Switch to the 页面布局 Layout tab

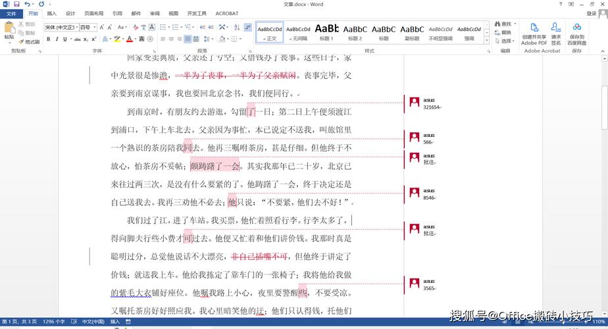tap(94, 14)
